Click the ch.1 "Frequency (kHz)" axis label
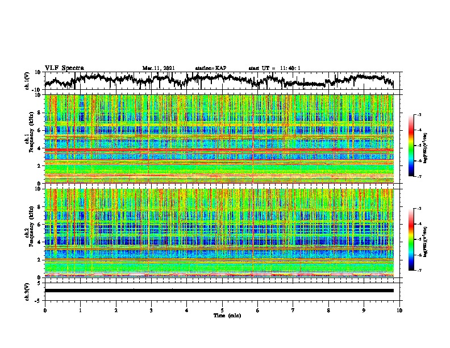This screenshot has width=450, height=348. pyautogui.click(x=31, y=132)
